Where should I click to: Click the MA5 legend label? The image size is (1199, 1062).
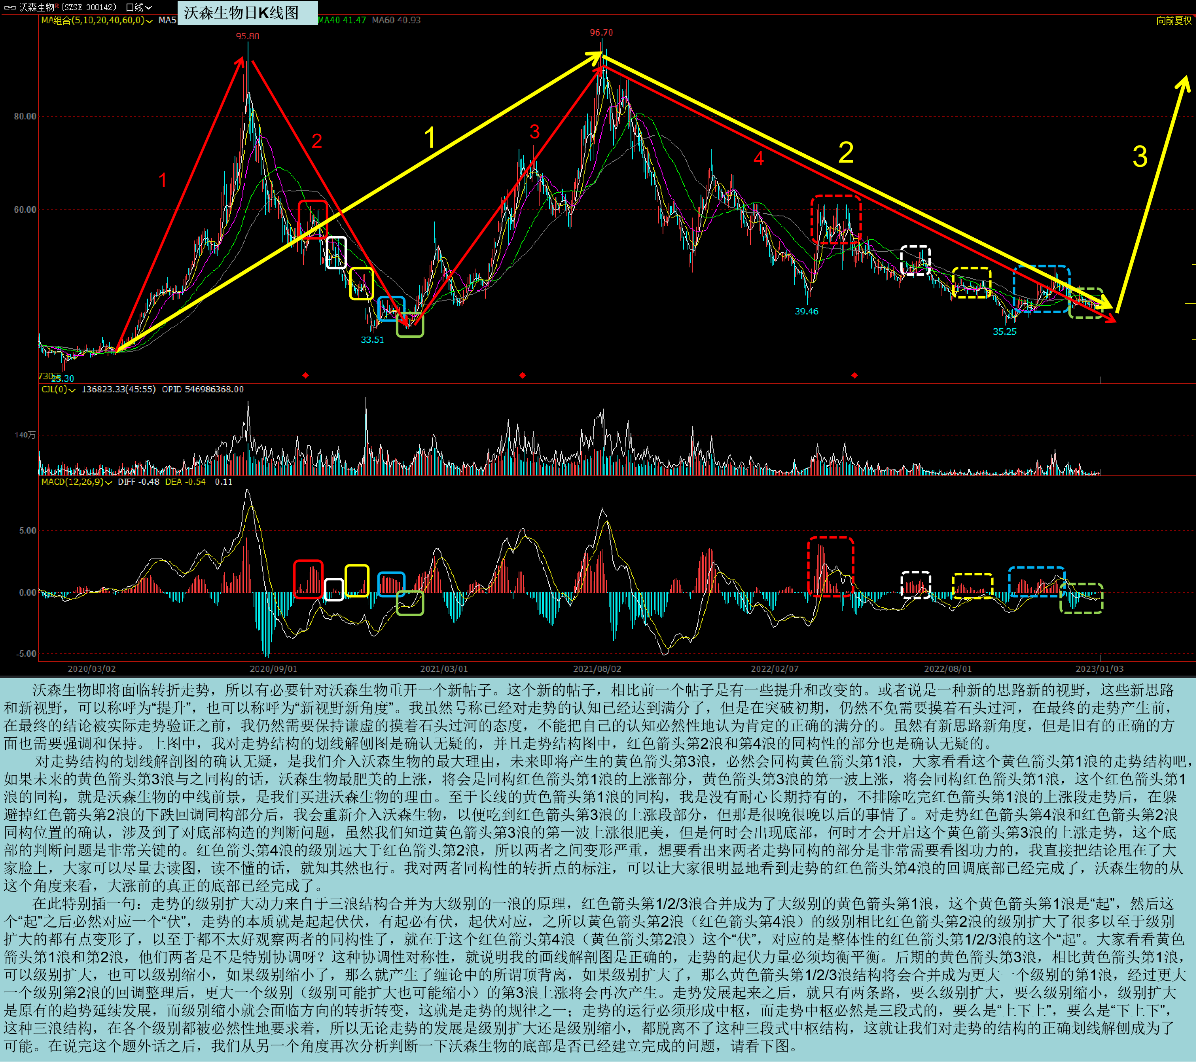(167, 21)
